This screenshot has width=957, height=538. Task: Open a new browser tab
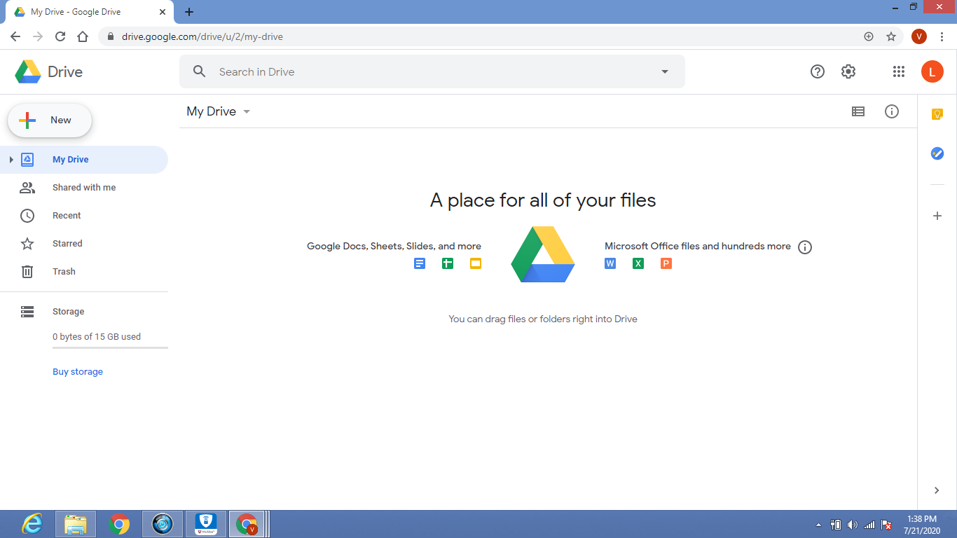click(189, 12)
